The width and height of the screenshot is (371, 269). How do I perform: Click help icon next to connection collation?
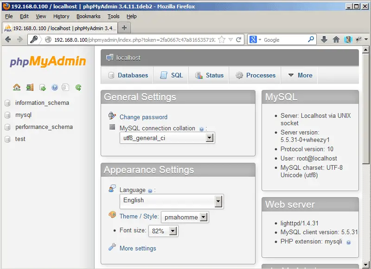201,129
